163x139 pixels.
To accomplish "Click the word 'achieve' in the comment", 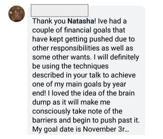I will (123, 75).
